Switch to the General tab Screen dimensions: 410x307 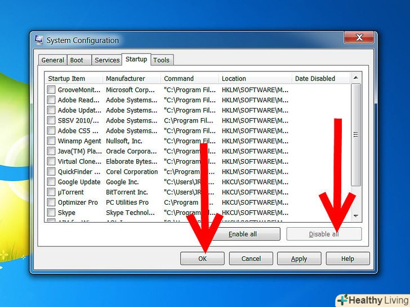pyautogui.click(x=52, y=60)
